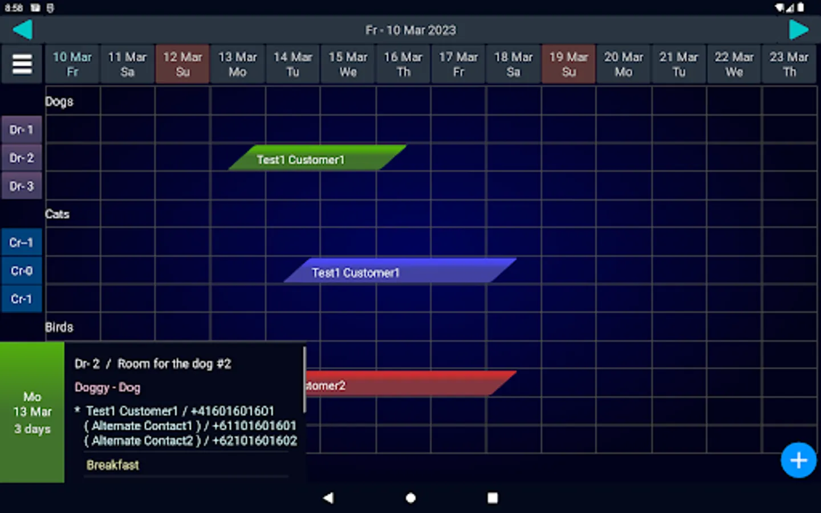Advance dates with the right arrow
The width and height of the screenshot is (821, 513).
pos(798,30)
